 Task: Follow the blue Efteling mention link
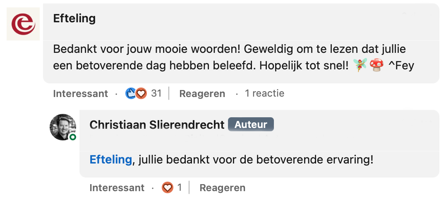point(110,159)
